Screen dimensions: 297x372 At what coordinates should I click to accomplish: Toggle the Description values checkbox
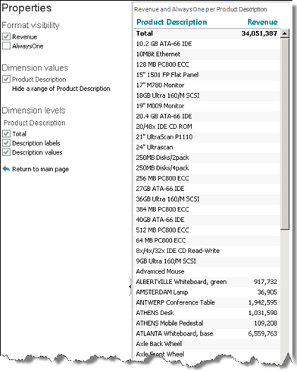6,152
